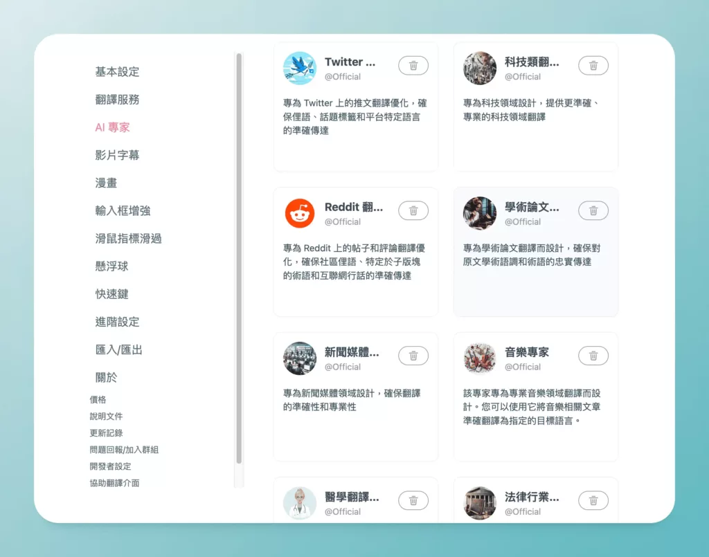Select the 新聞媒體... expert title

click(352, 352)
